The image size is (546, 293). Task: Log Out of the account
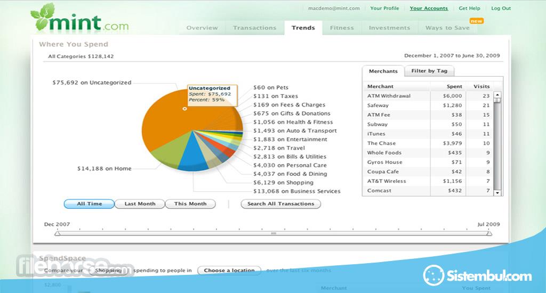tap(501, 9)
